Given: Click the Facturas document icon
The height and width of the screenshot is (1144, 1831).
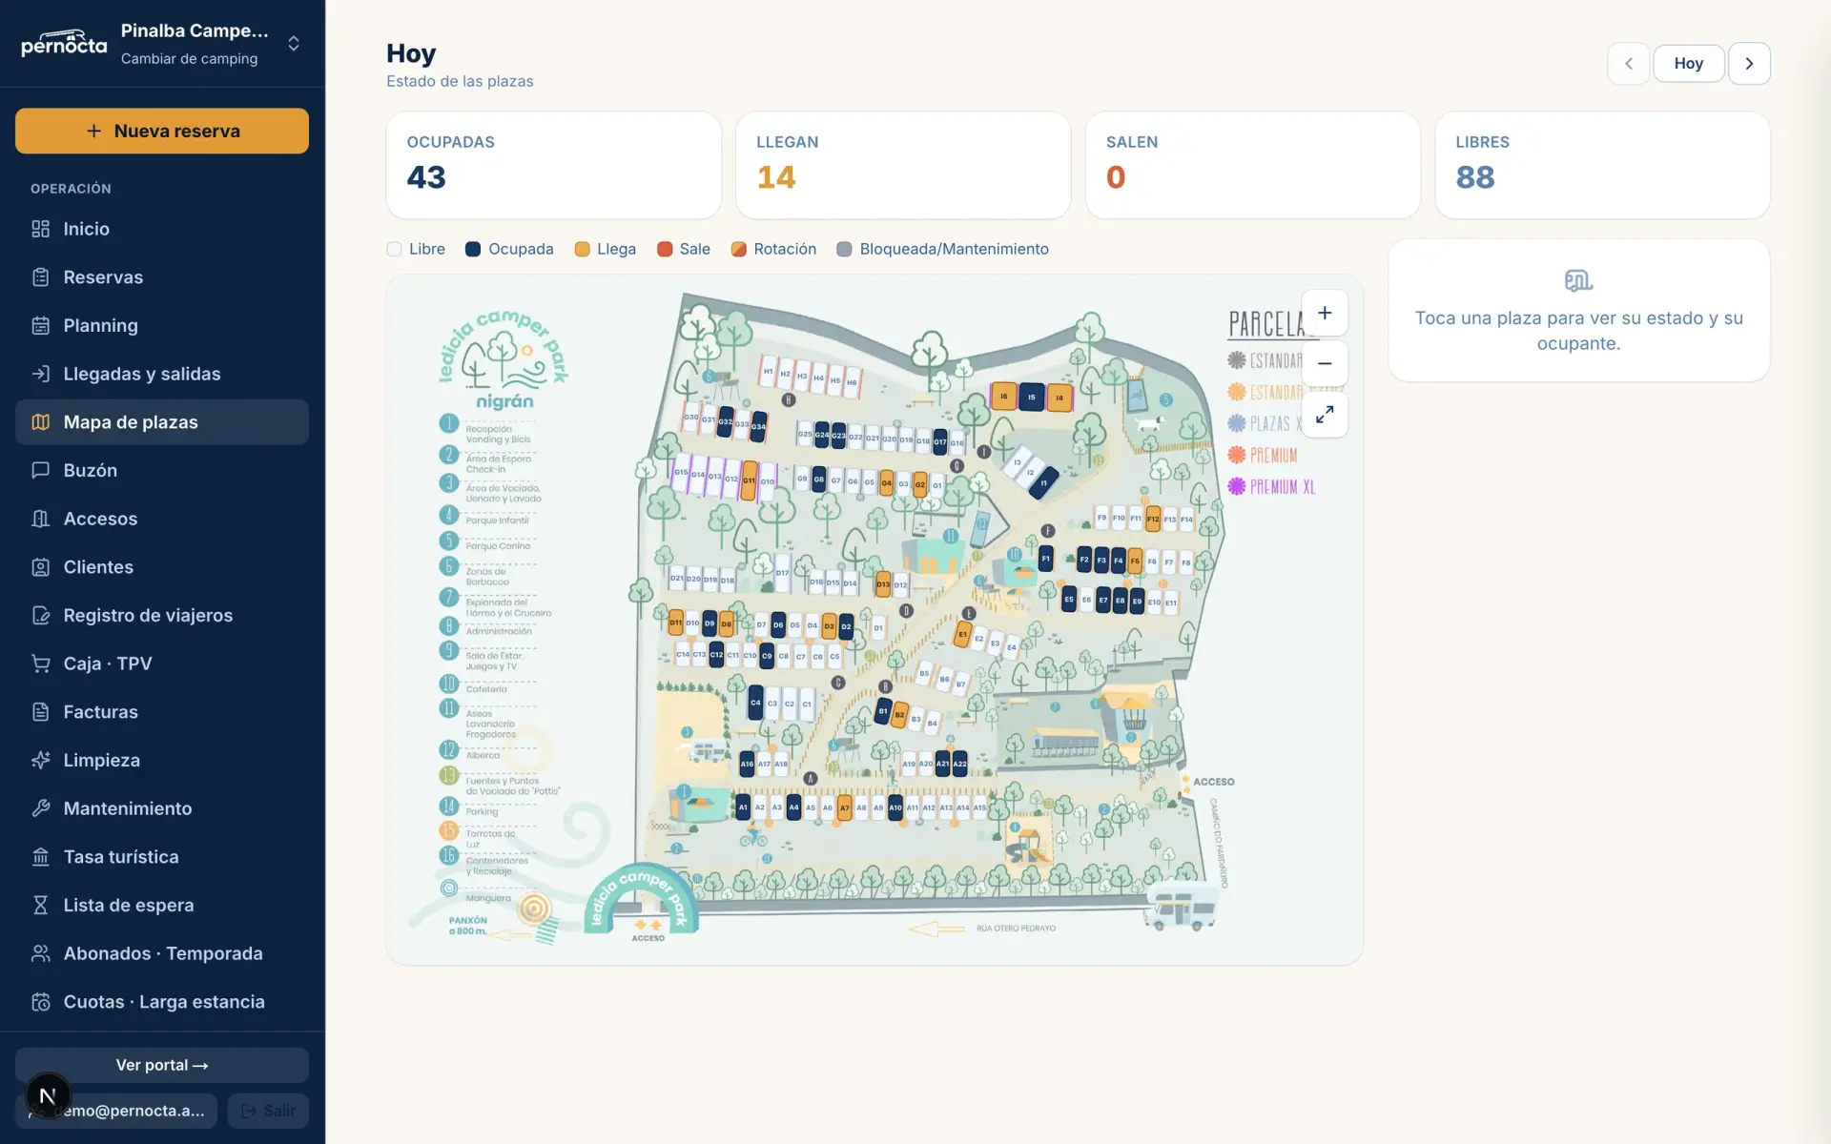Looking at the screenshot, I should pos(40,712).
